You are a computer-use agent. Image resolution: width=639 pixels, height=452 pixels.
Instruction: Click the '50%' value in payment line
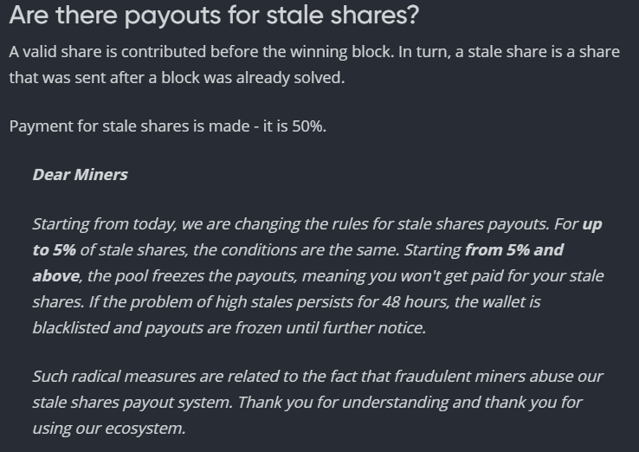[309, 126]
